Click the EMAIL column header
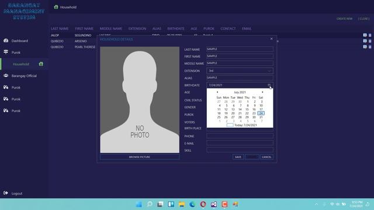The width and height of the screenshot is (374, 210). (247, 29)
